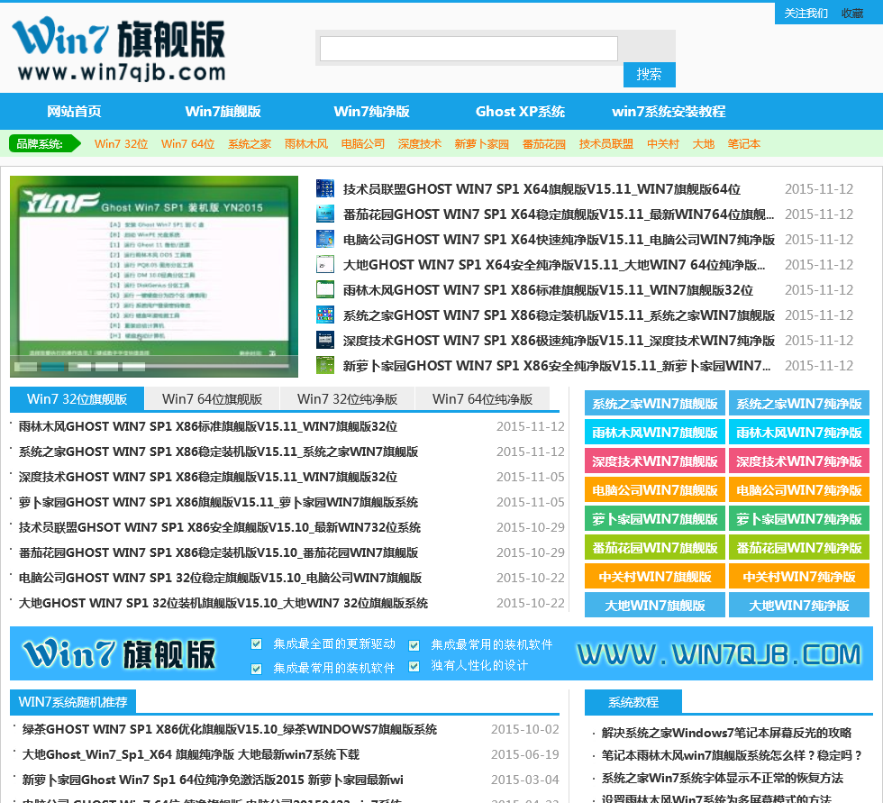
Task: Click the 深度技术WIN7纯净版 button
Action: (798, 461)
